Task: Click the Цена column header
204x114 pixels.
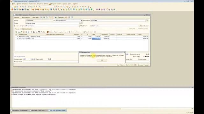Action: click(x=96, y=35)
